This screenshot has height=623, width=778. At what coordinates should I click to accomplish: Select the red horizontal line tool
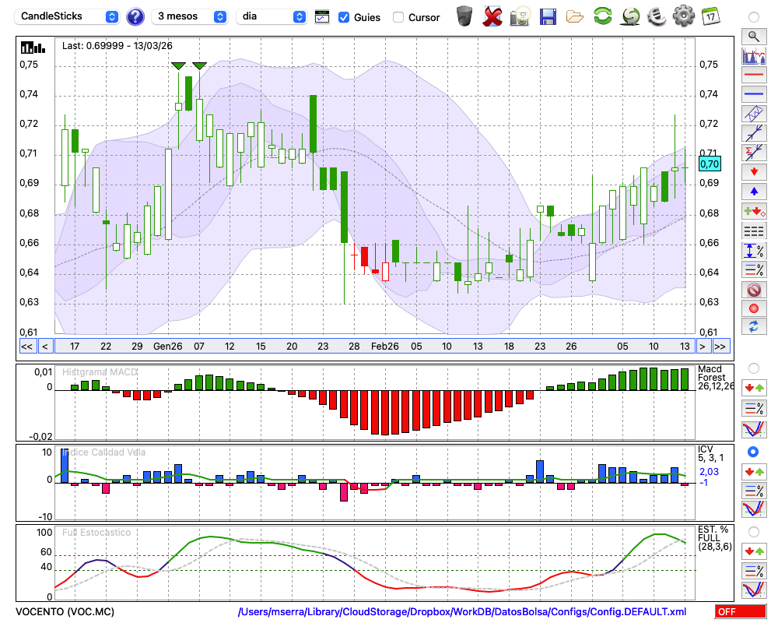click(753, 76)
